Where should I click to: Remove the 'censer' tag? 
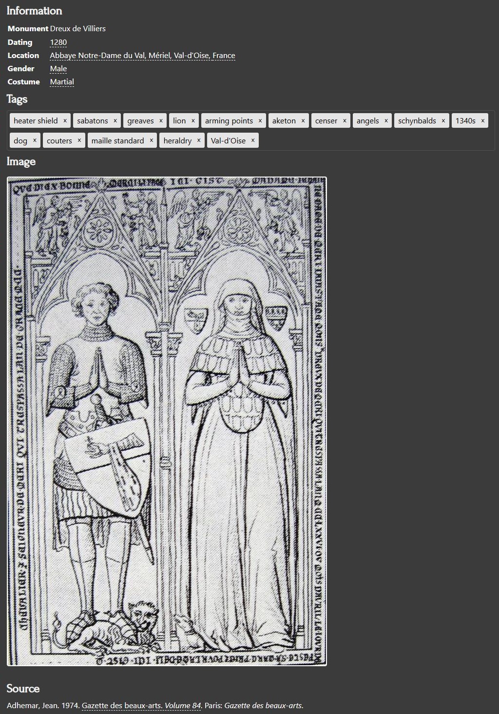[x=345, y=121]
